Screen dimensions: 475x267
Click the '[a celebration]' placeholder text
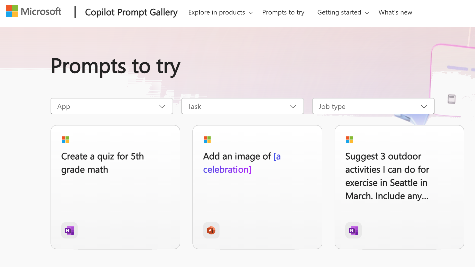pyautogui.click(x=242, y=163)
